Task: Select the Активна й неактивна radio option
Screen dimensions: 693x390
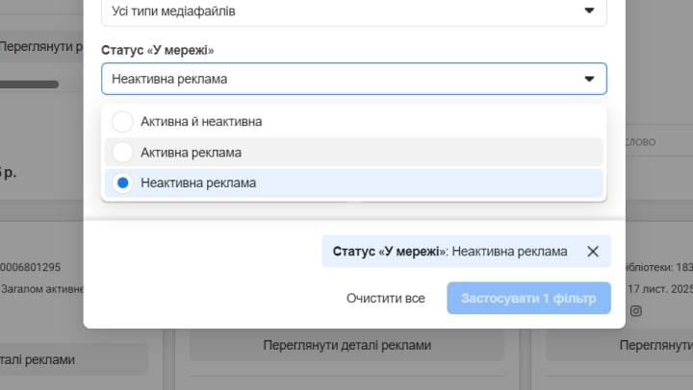Action: click(x=122, y=122)
